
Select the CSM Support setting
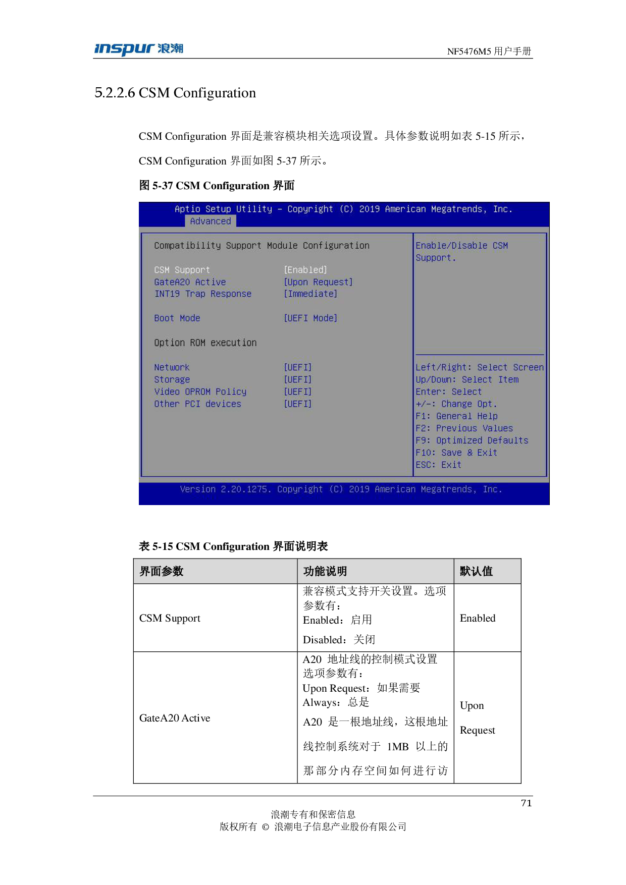coord(182,270)
